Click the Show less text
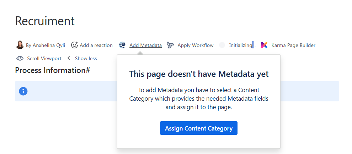The width and height of the screenshot is (352, 154). coord(86,58)
